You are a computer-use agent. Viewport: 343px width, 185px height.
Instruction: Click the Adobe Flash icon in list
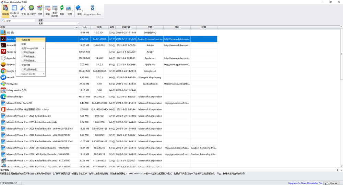tap(3, 45)
